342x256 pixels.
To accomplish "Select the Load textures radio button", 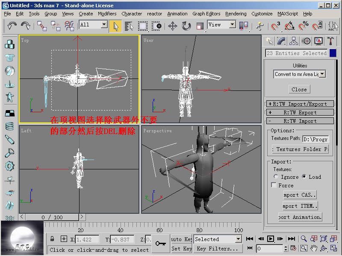I will tap(304, 177).
